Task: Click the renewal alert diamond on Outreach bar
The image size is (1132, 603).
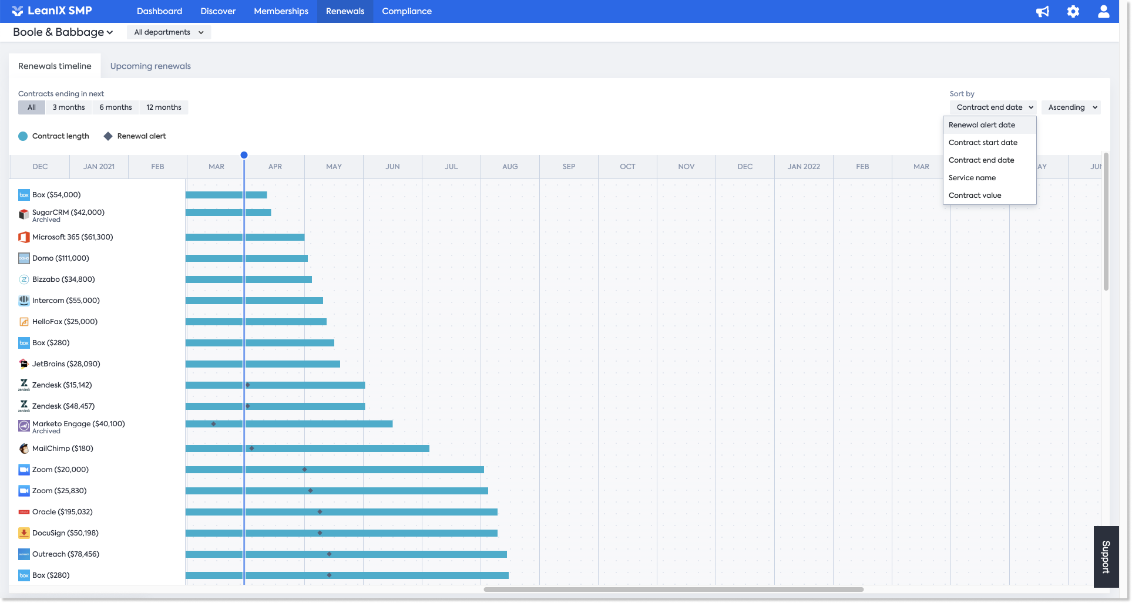Action: coord(329,554)
